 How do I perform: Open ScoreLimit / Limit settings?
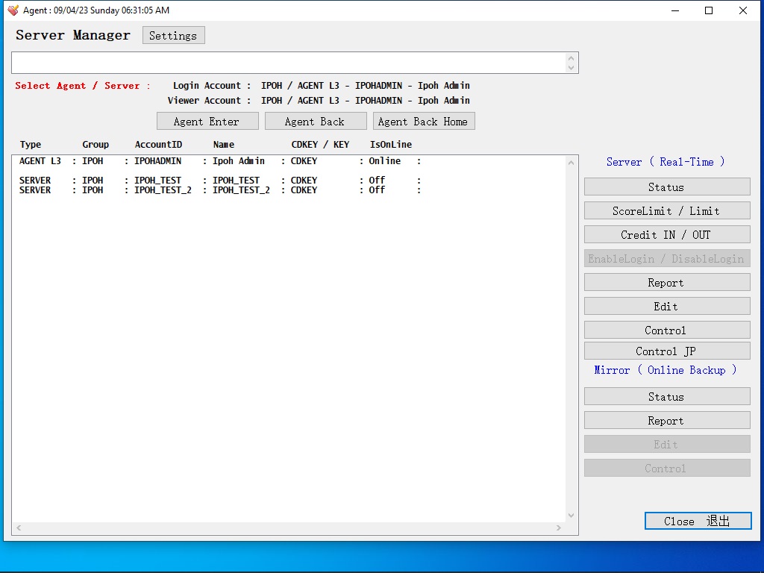[666, 211]
